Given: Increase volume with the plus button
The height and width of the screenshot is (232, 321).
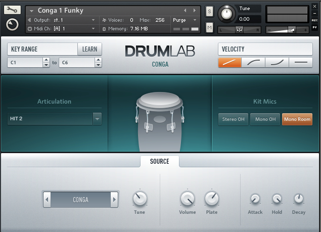Looking at the screenshot, I should (305, 30).
